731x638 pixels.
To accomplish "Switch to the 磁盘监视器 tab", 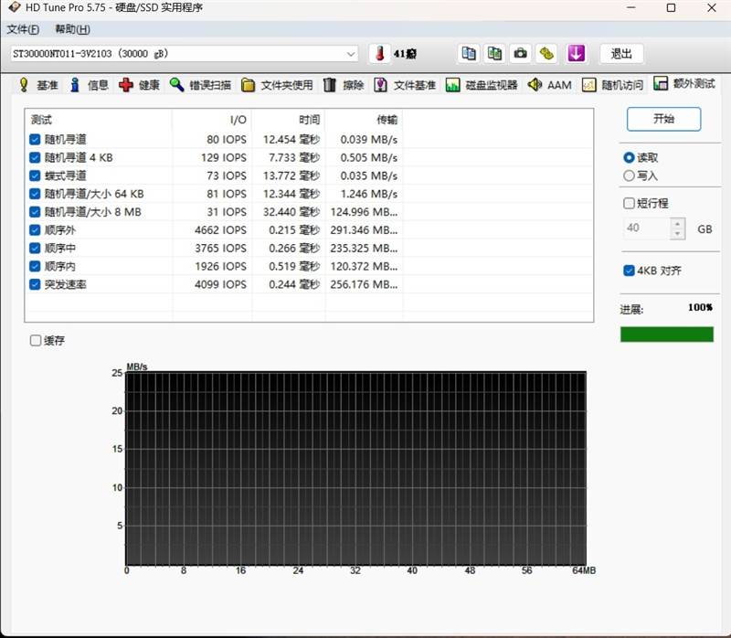I will 482,85.
